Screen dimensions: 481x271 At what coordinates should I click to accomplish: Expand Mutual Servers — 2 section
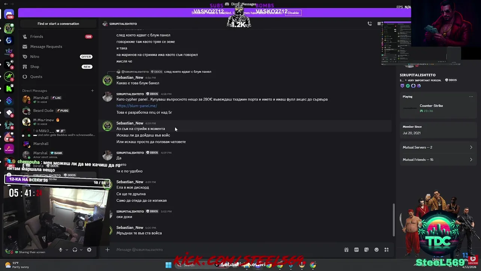point(437,148)
